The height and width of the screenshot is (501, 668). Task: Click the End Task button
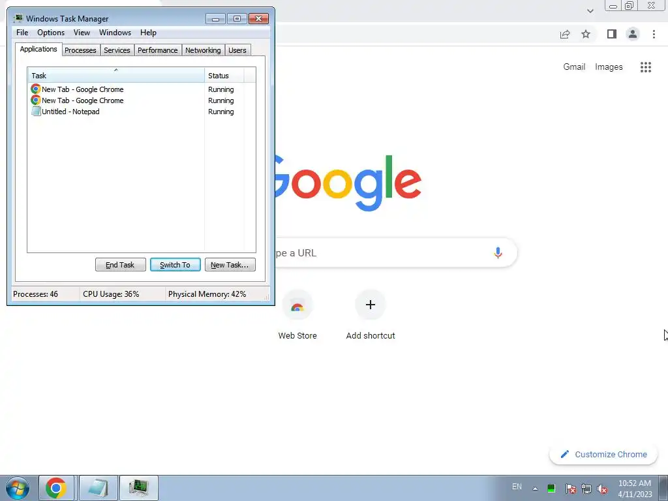[120, 265]
